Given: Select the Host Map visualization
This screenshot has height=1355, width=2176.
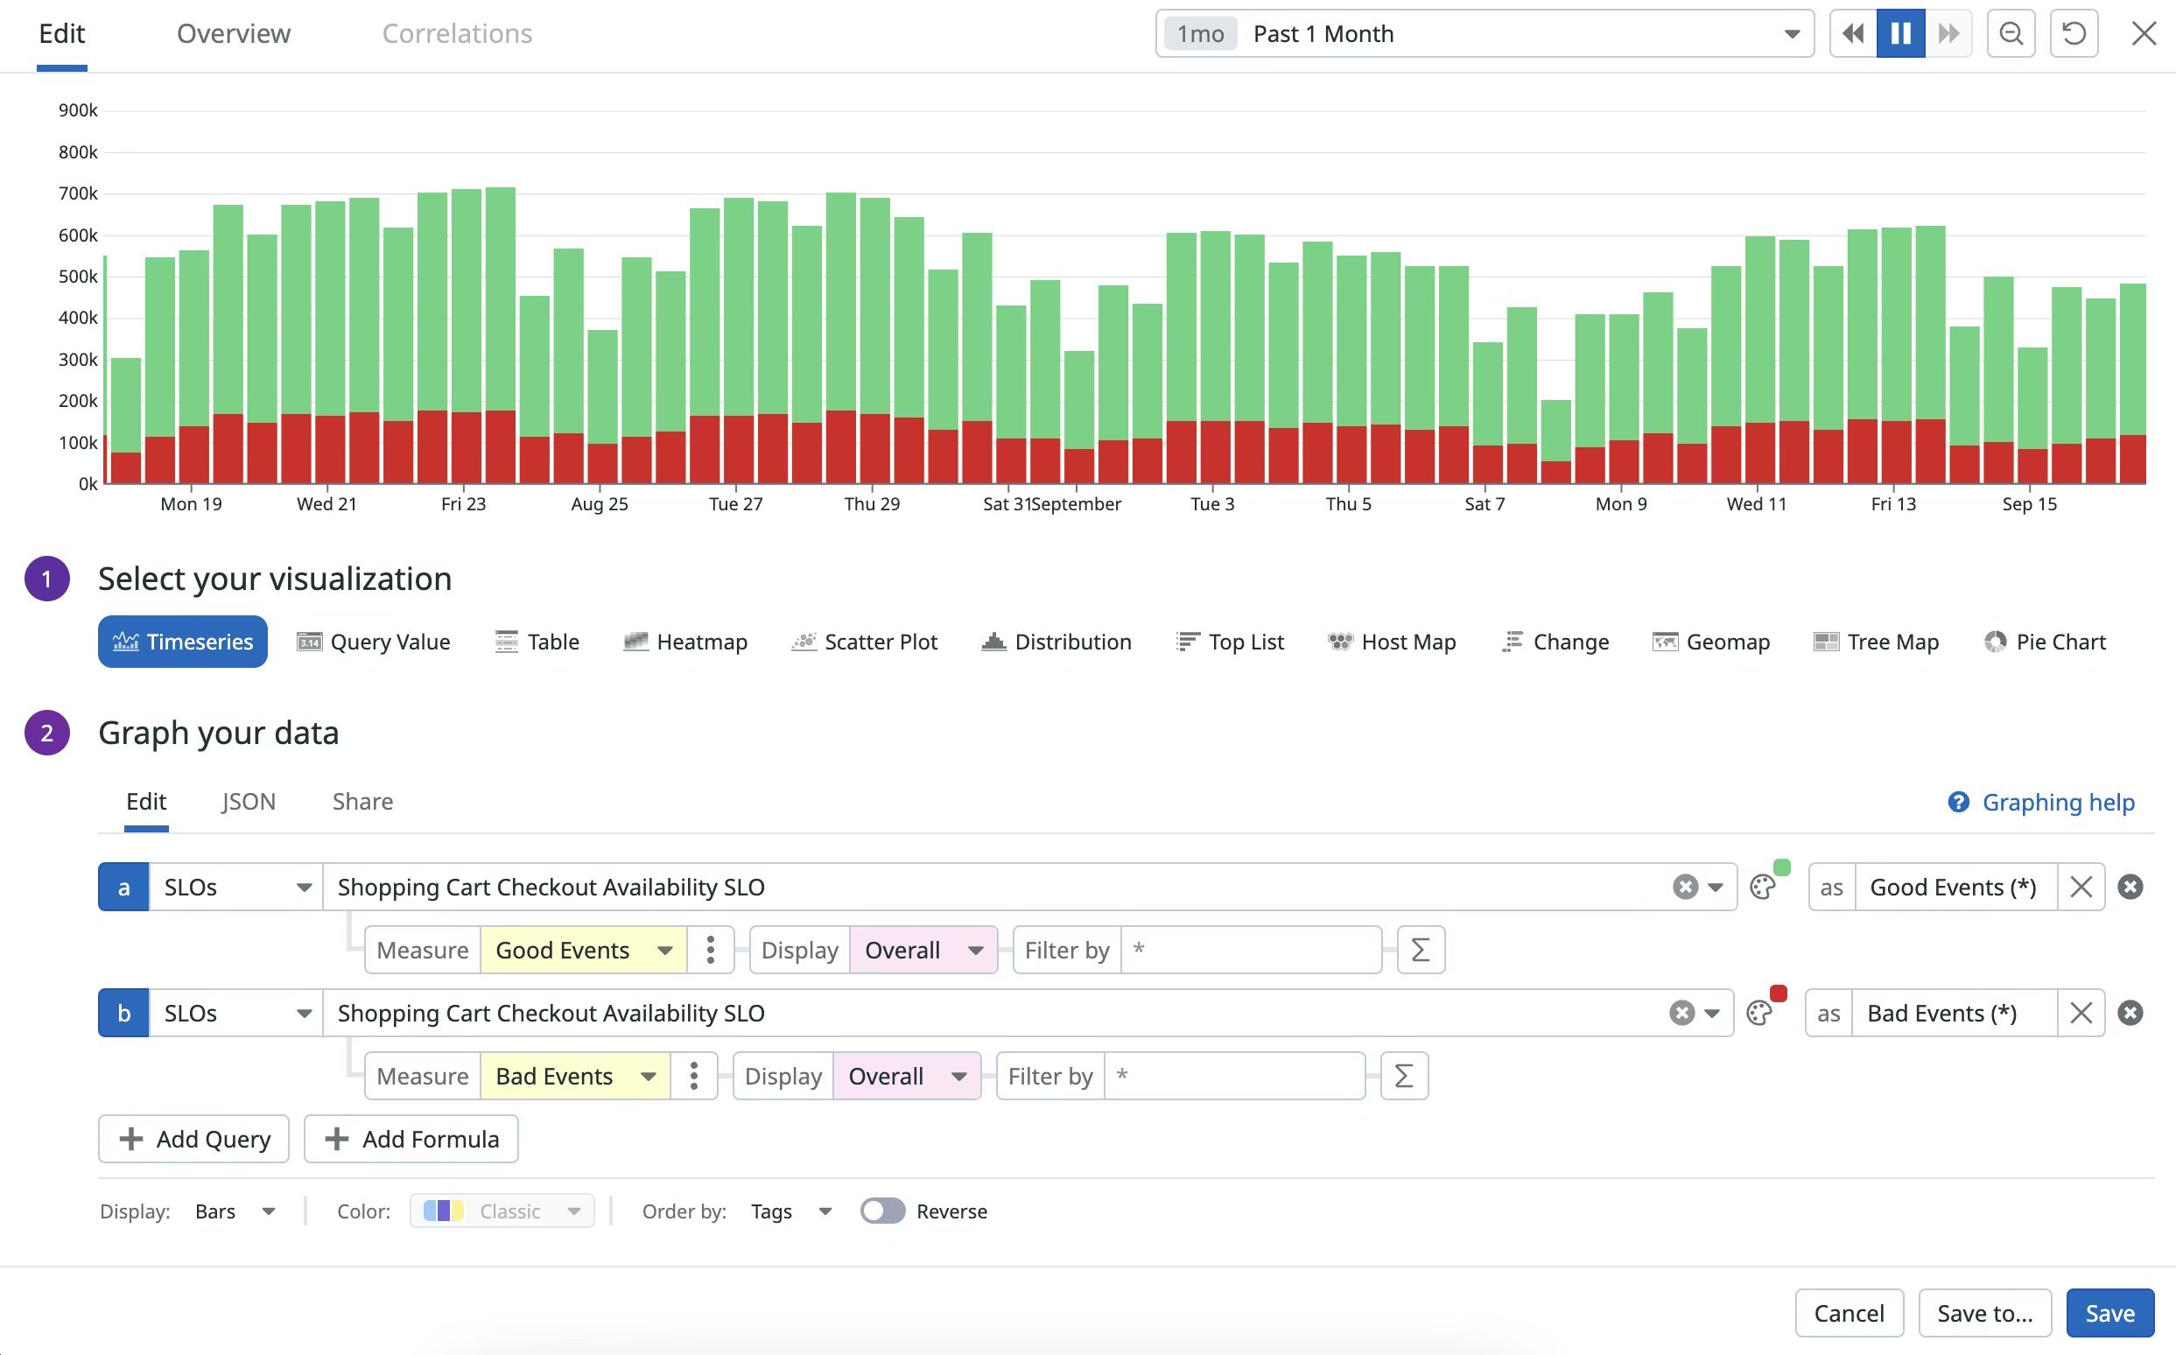Looking at the screenshot, I should point(1392,642).
